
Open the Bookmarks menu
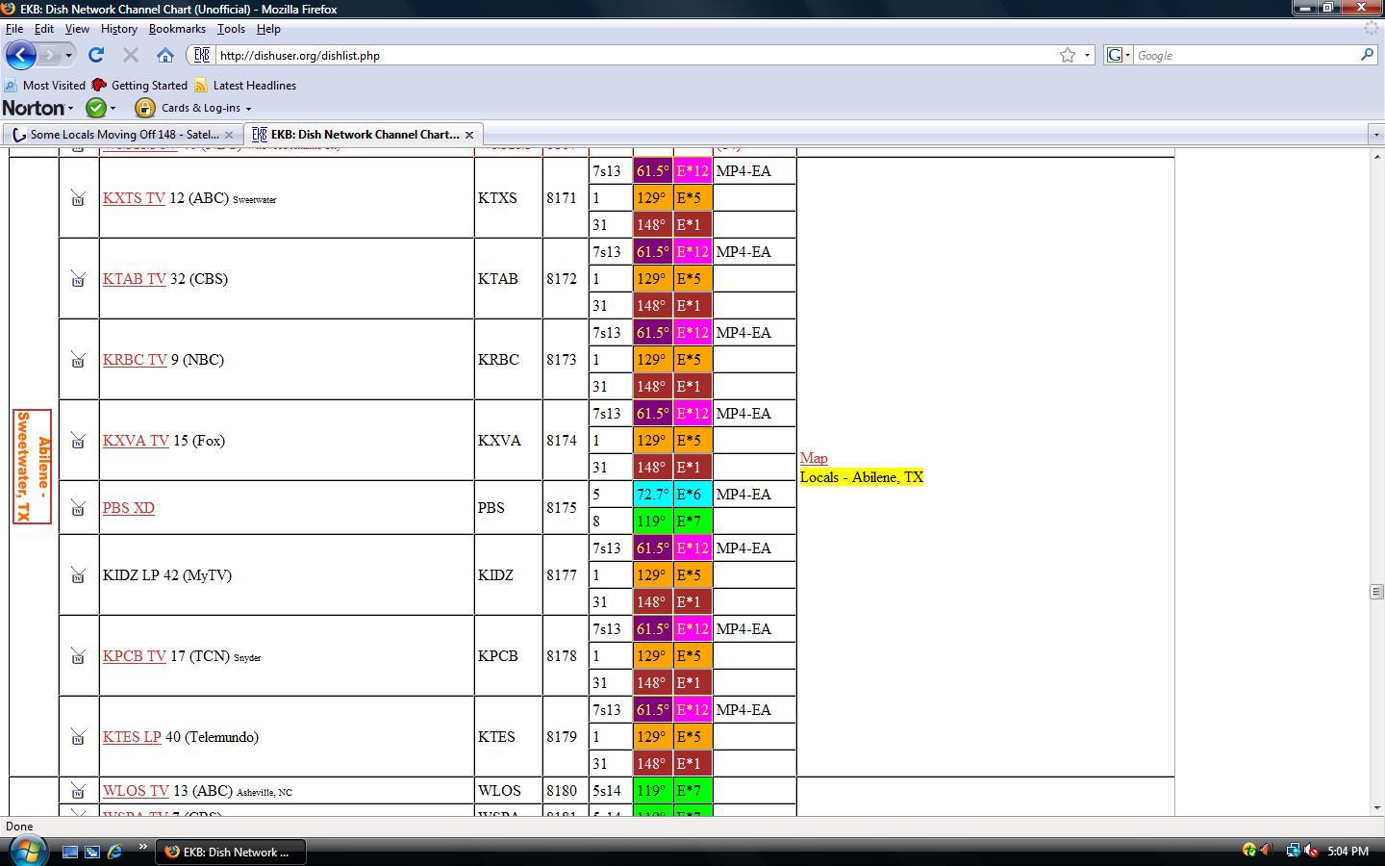[x=177, y=29]
